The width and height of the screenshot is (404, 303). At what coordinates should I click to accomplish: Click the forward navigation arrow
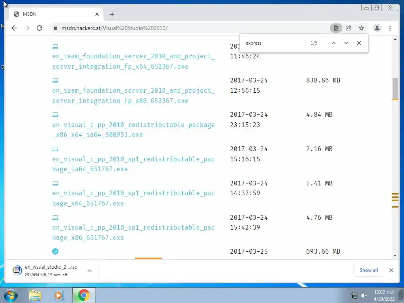27,28
